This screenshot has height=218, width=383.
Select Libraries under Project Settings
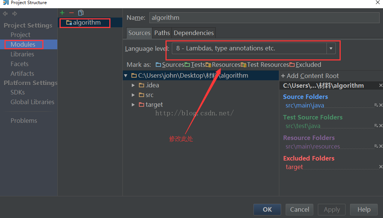pos(23,54)
